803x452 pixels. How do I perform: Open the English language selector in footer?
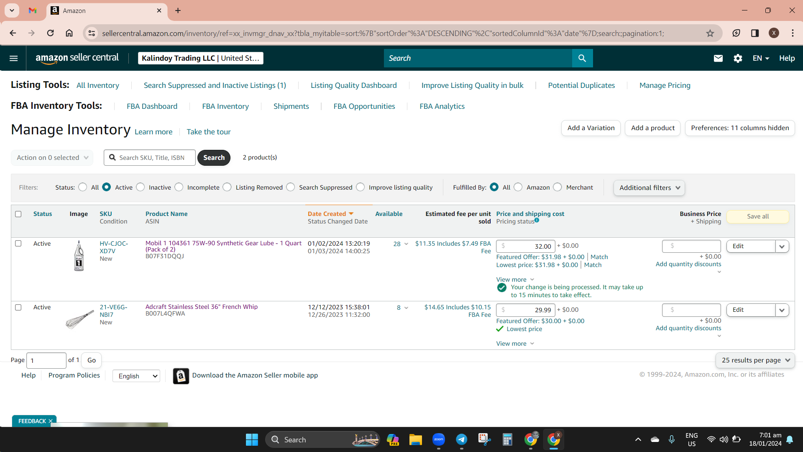tap(136, 376)
